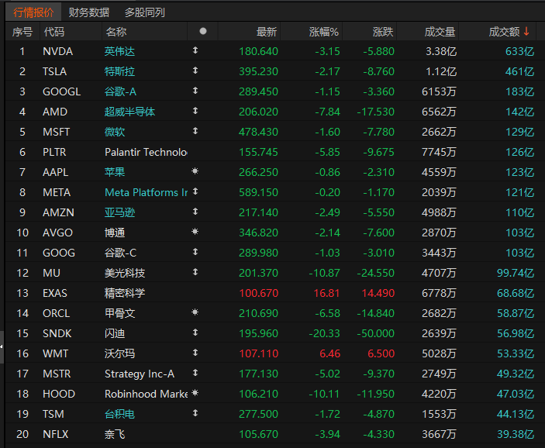This screenshot has width=545, height=448.
Task: Open the 苹果 stock link
Action: point(115,172)
